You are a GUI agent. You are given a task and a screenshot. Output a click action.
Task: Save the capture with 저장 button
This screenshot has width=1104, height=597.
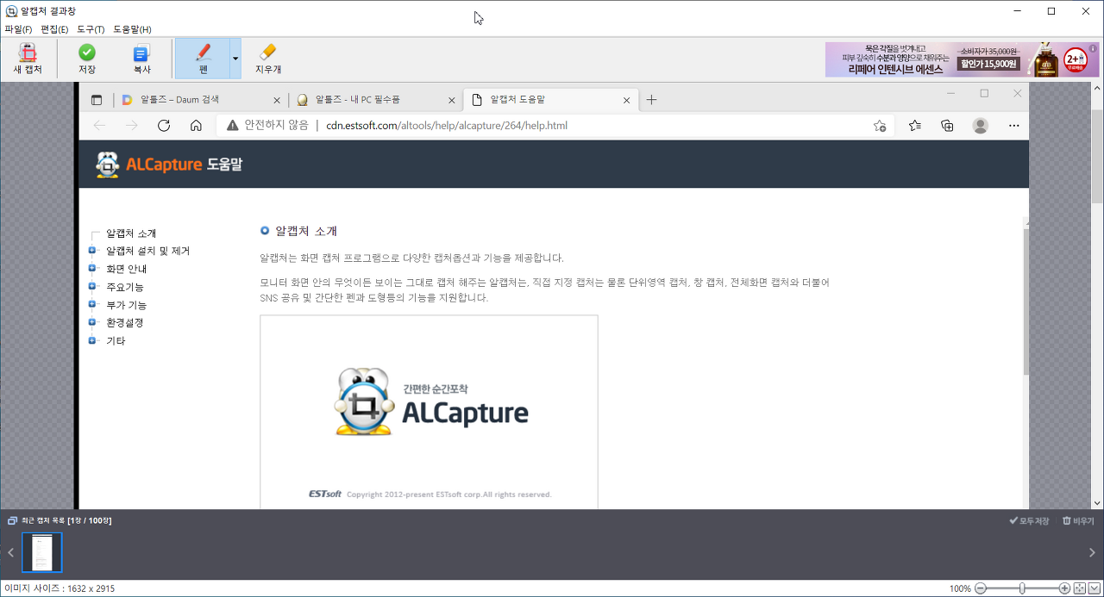[87, 59]
